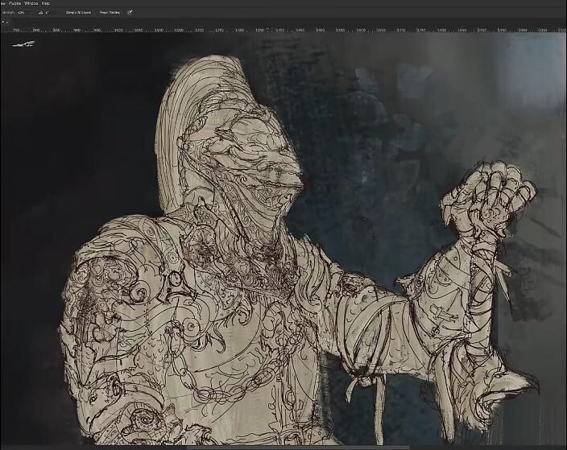This screenshot has height=450, width=567.
Task: Click the small close icon under the options bar
Action: [2, 22]
